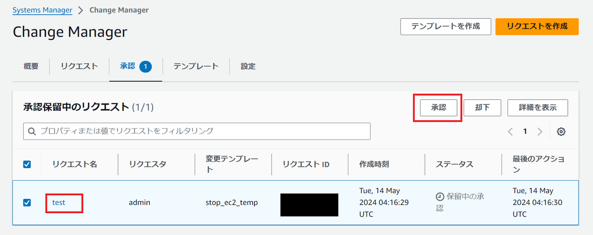The height and width of the screenshot is (235, 593).
Task: Click the admin requester cell
Action: [x=139, y=202]
